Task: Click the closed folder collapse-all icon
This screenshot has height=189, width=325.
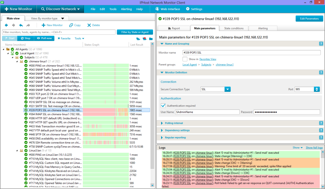Action: click(151, 39)
